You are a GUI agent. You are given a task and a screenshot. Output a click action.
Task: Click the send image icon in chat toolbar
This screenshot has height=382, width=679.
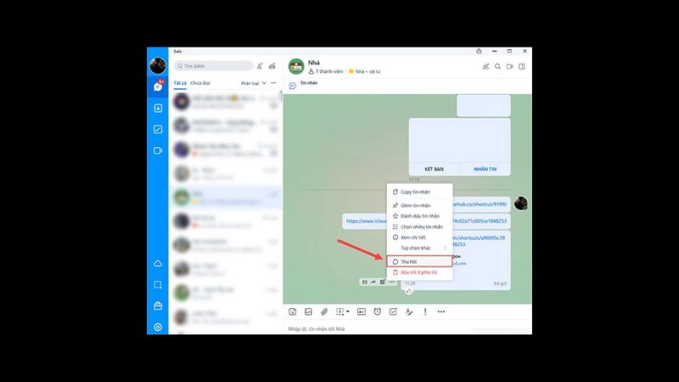(308, 312)
